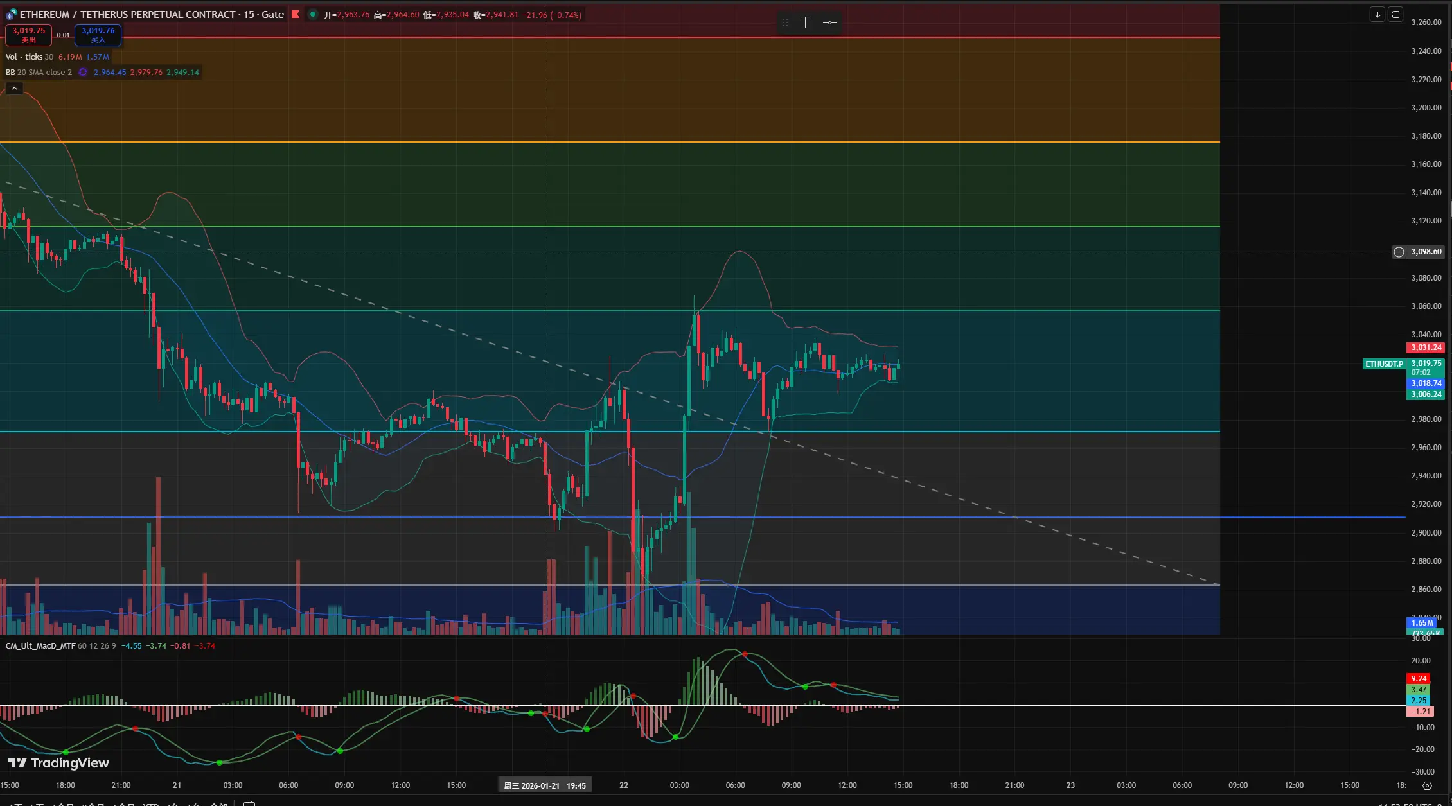This screenshot has width=1452, height=806.
Task: Click the red flag next to symbol
Action: tap(296, 14)
